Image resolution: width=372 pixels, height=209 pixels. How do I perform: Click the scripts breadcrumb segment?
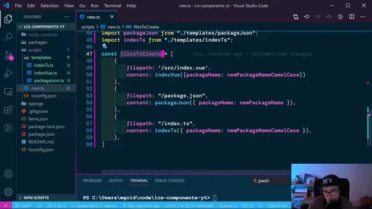(x=88, y=27)
